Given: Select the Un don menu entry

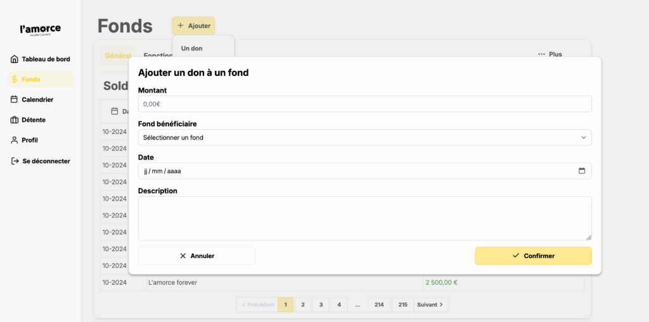Looking at the screenshot, I should tap(192, 49).
